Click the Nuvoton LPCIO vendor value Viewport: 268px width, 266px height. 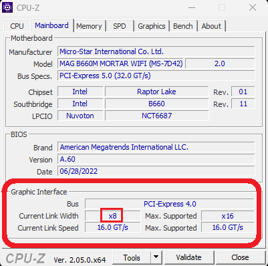pos(80,116)
